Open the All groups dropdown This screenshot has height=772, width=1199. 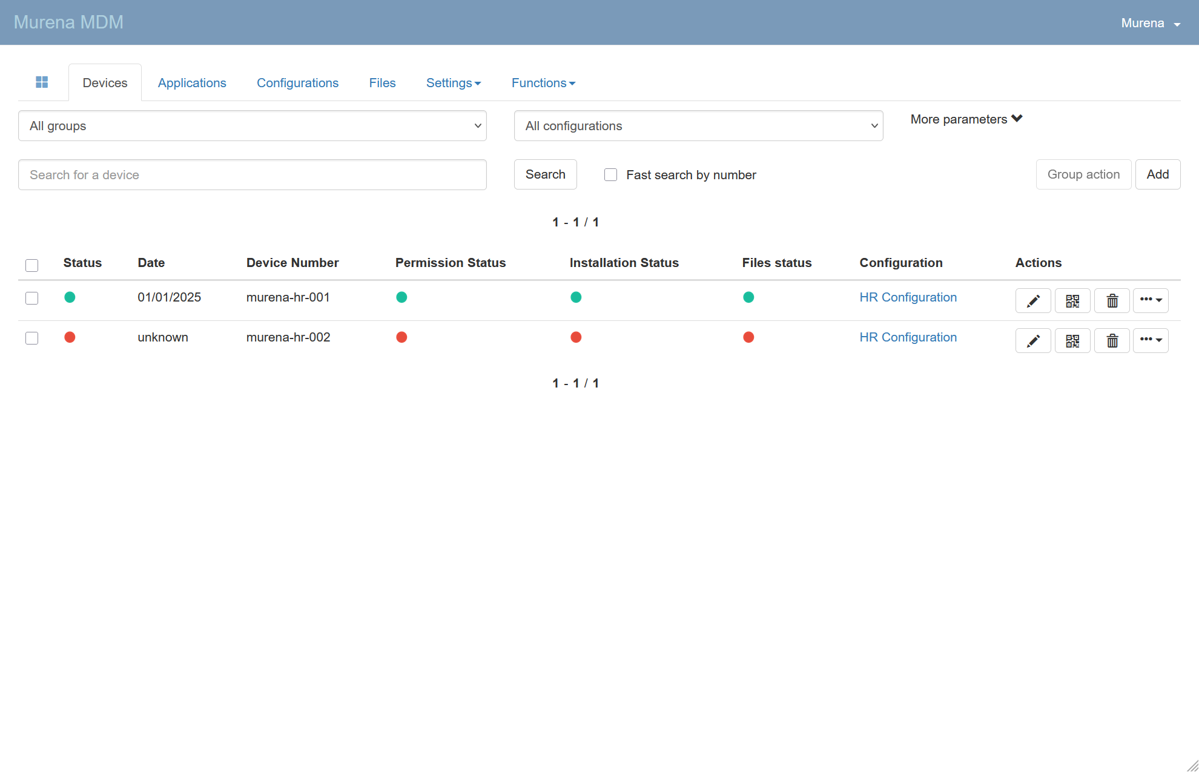click(253, 126)
